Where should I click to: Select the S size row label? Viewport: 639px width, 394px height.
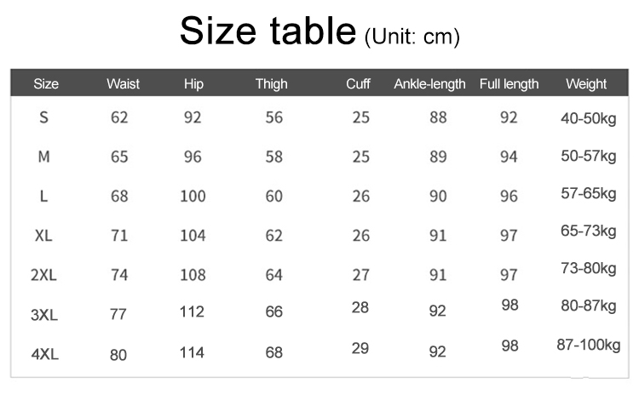(x=44, y=117)
